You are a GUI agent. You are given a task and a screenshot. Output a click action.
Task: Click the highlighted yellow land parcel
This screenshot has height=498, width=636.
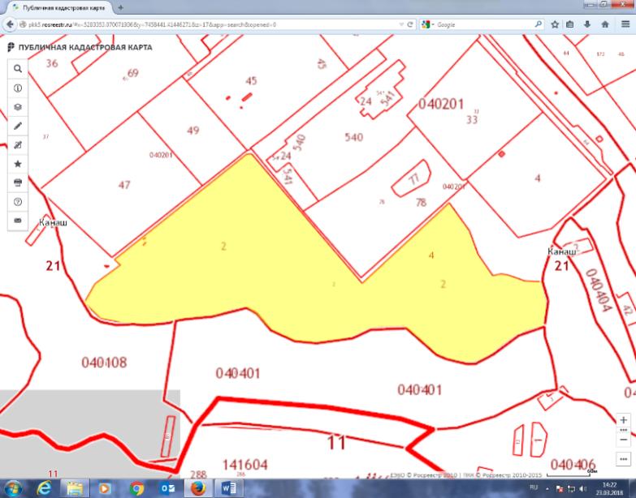244,268
